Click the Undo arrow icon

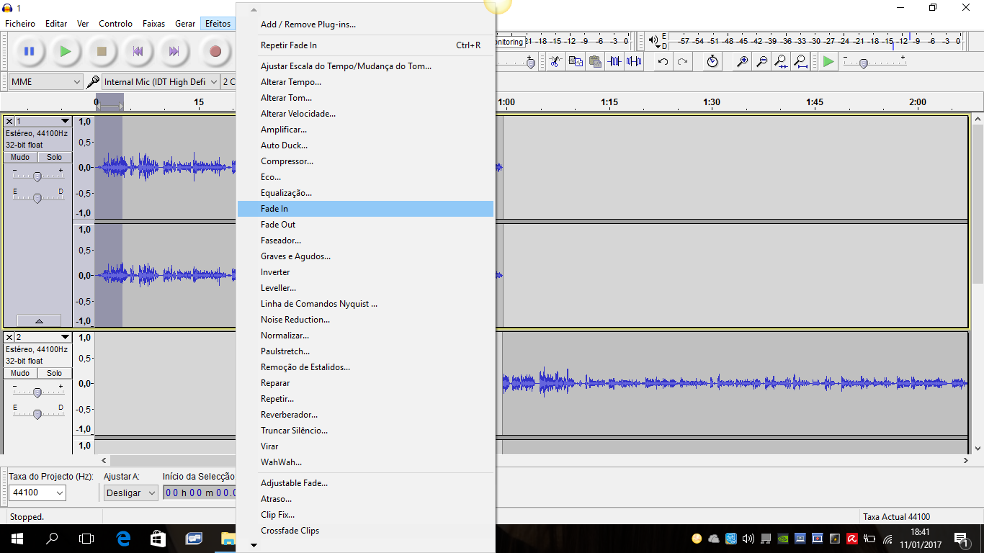pos(663,61)
